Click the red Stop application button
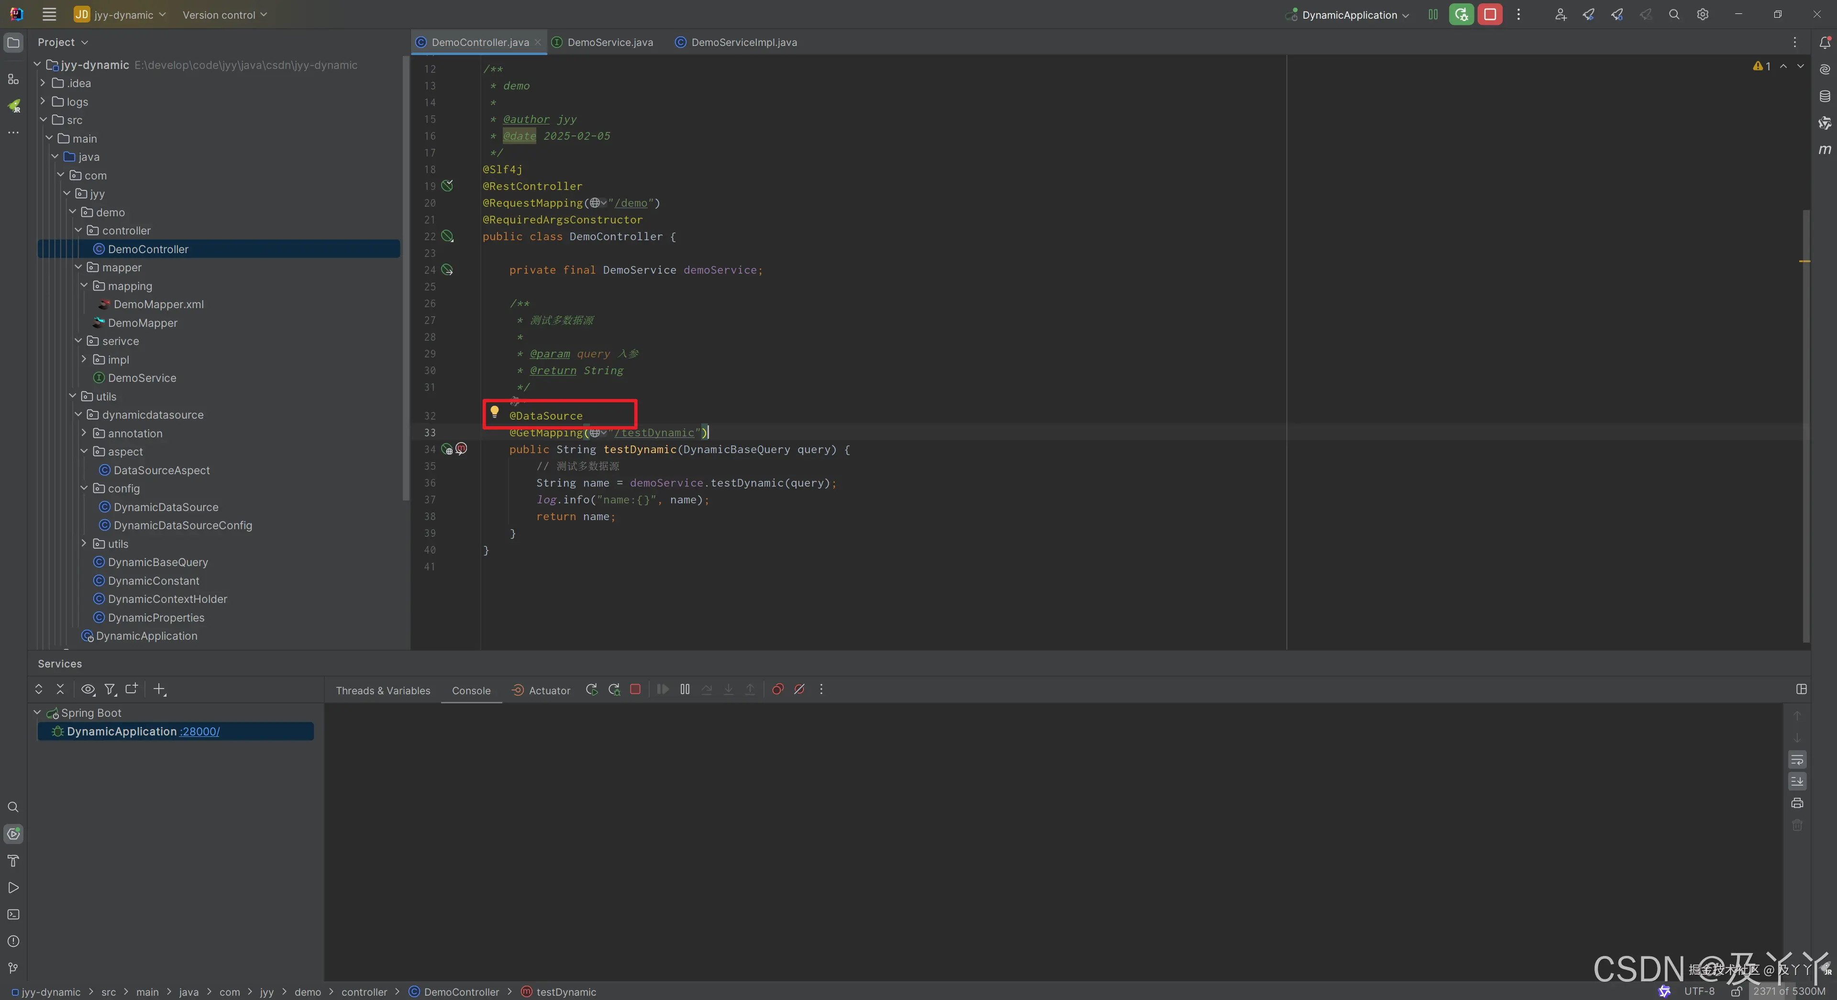This screenshot has width=1837, height=1000. [x=1490, y=14]
